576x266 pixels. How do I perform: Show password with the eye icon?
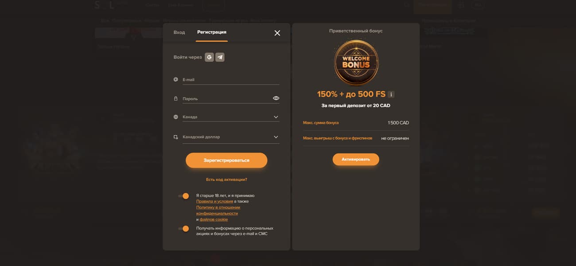[x=276, y=98]
